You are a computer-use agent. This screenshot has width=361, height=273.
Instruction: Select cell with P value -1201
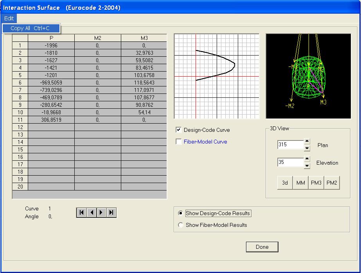(x=51, y=75)
